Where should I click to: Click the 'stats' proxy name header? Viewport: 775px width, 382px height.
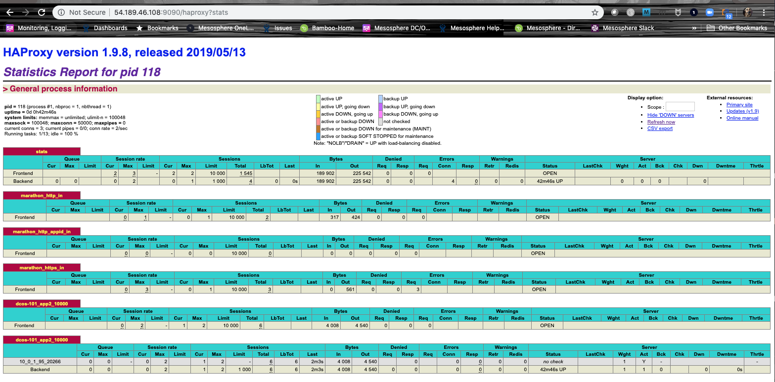pyautogui.click(x=42, y=151)
